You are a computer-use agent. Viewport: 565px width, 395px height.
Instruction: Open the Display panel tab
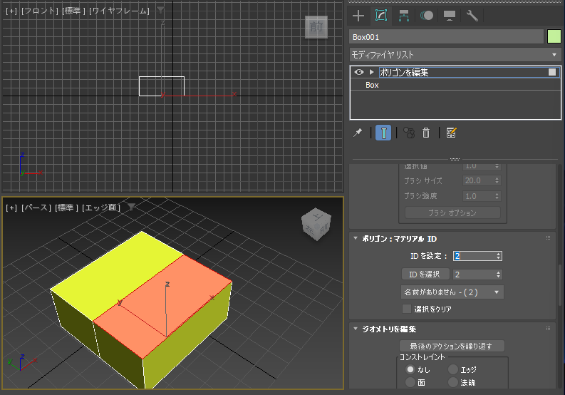[450, 16]
